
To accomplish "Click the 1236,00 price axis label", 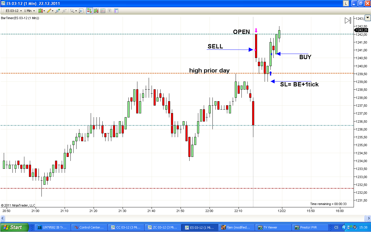I will click(362, 129).
